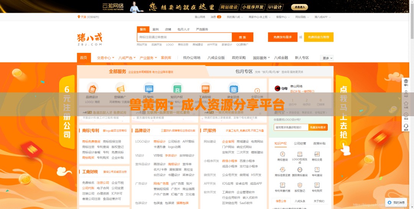
Task: Expand the 产业服务 nav dropdown
Action: (x=148, y=58)
